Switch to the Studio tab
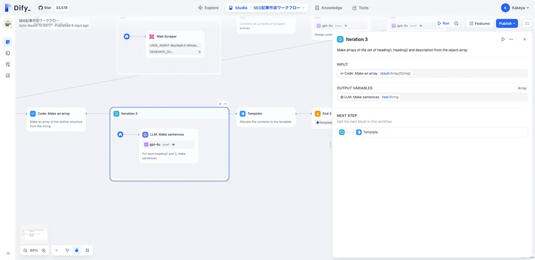Screen dimensions: 535x260 tap(238, 7)
